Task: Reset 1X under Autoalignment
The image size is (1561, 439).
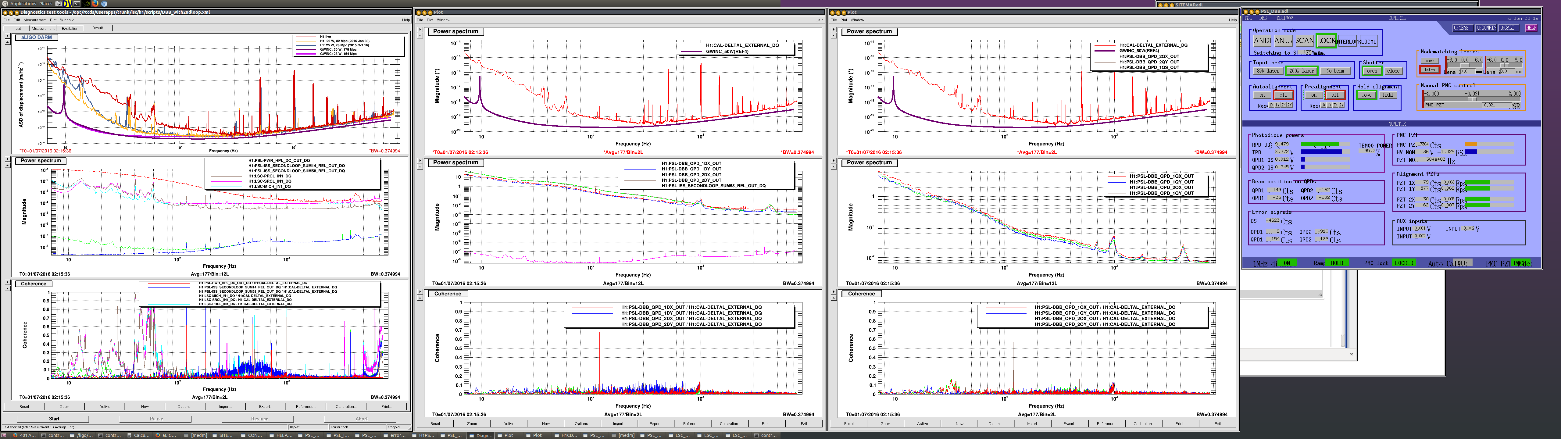Action: (1271, 105)
